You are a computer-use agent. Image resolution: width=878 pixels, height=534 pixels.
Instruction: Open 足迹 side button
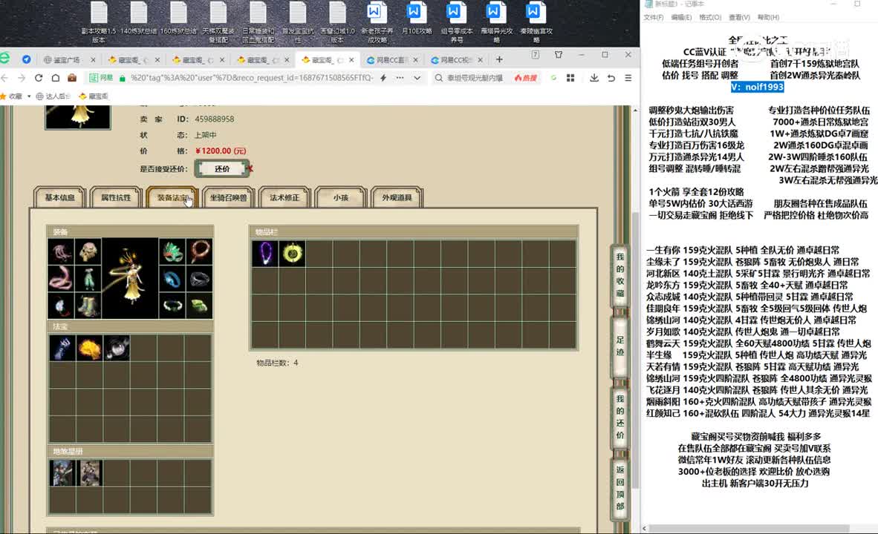point(620,346)
